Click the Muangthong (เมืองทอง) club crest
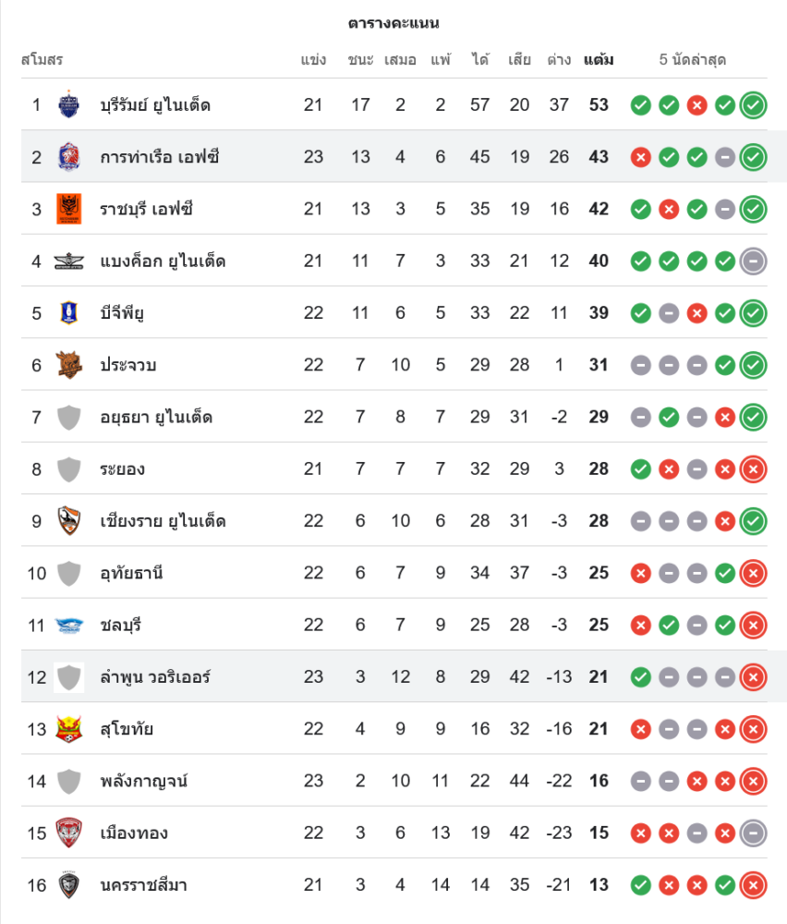Image resolution: width=787 pixels, height=924 pixels. click(x=69, y=833)
